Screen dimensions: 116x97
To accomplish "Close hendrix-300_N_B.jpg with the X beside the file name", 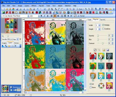I will [20, 39].
